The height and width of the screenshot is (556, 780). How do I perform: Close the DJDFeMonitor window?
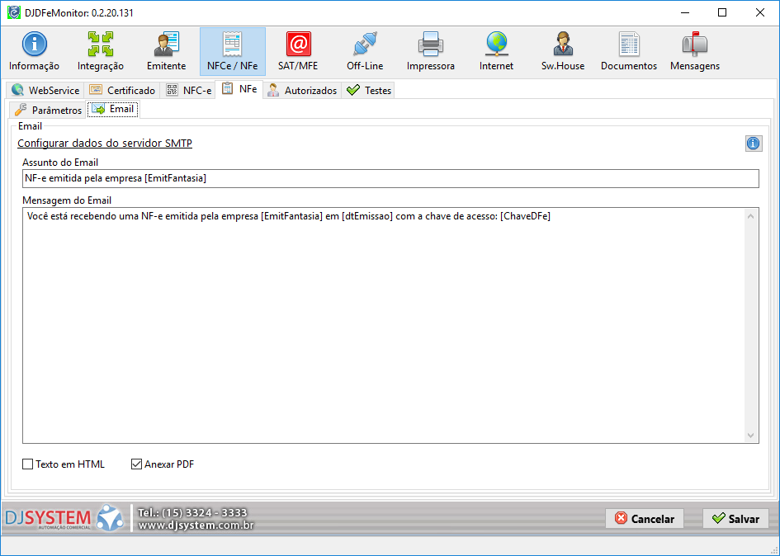760,12
